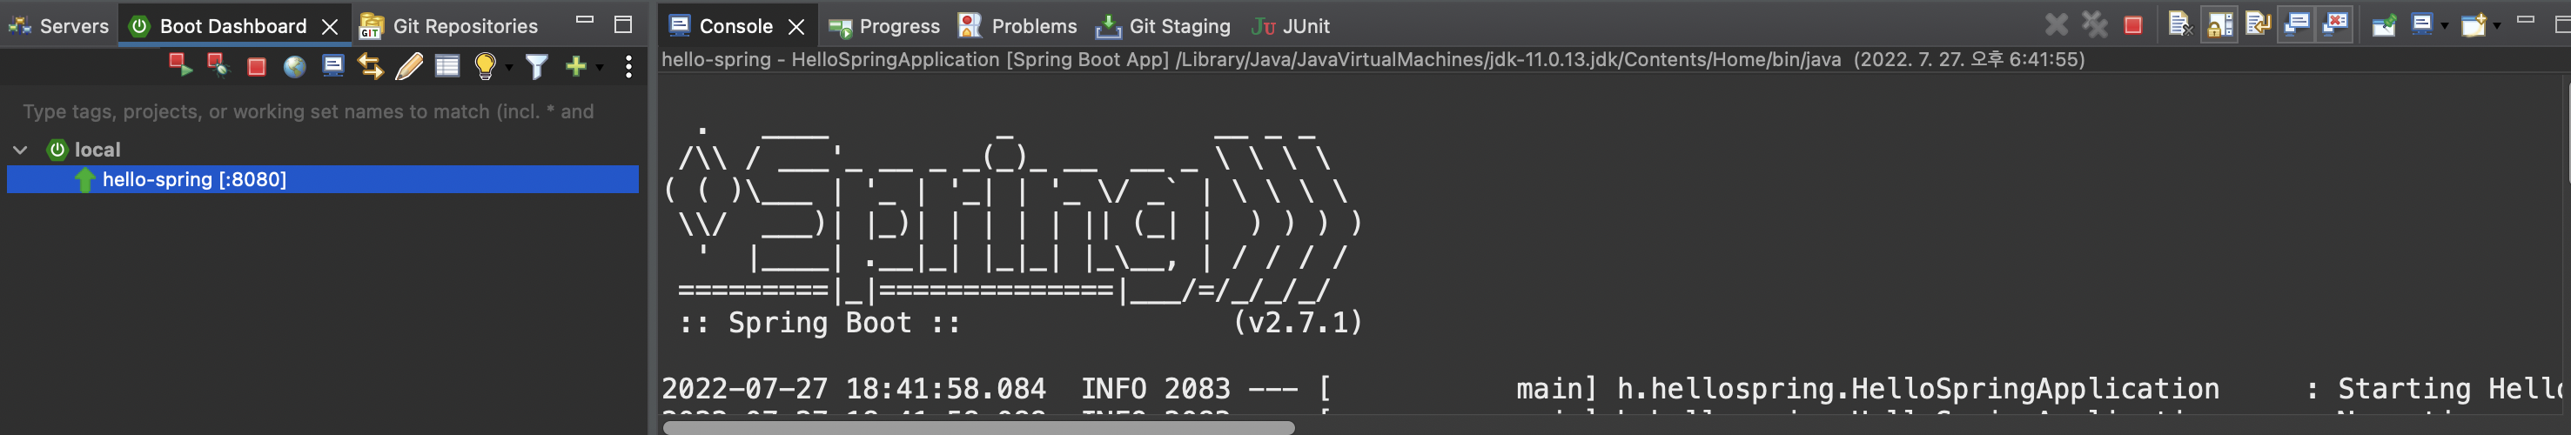Image resolution: width=2571 pixels, height=435 pixels.
Task: Open config with the pencil icon
Action: (409, 67)
